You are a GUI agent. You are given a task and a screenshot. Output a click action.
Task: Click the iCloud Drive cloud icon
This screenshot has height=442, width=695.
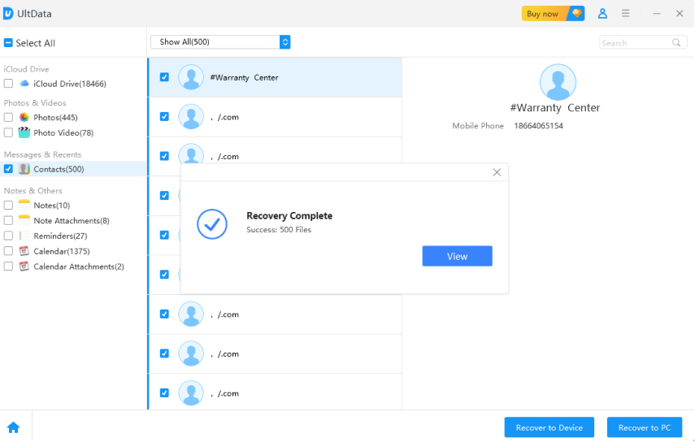click(x=24, y=84)
